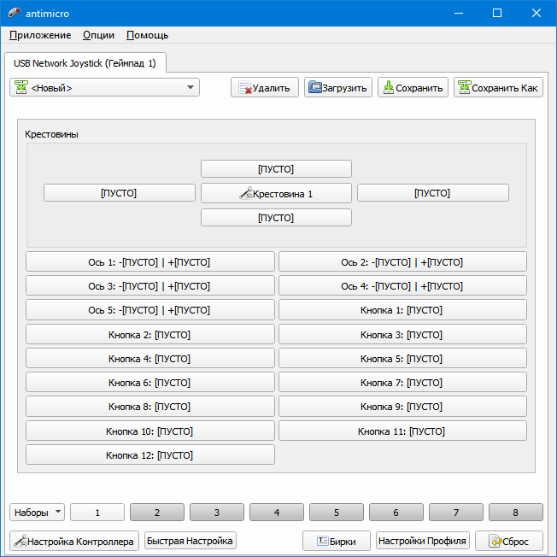Open the Опции menu
This screenshot has height=557, width=557.
tap(98, 35)
